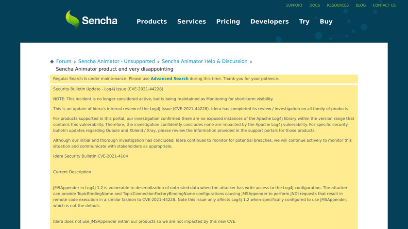The width and height of the screenshot is (408, 229).
Task: Click the "Idera Security Bulletin CVE-2021-4104" line
Action: (x=90, y=156)
